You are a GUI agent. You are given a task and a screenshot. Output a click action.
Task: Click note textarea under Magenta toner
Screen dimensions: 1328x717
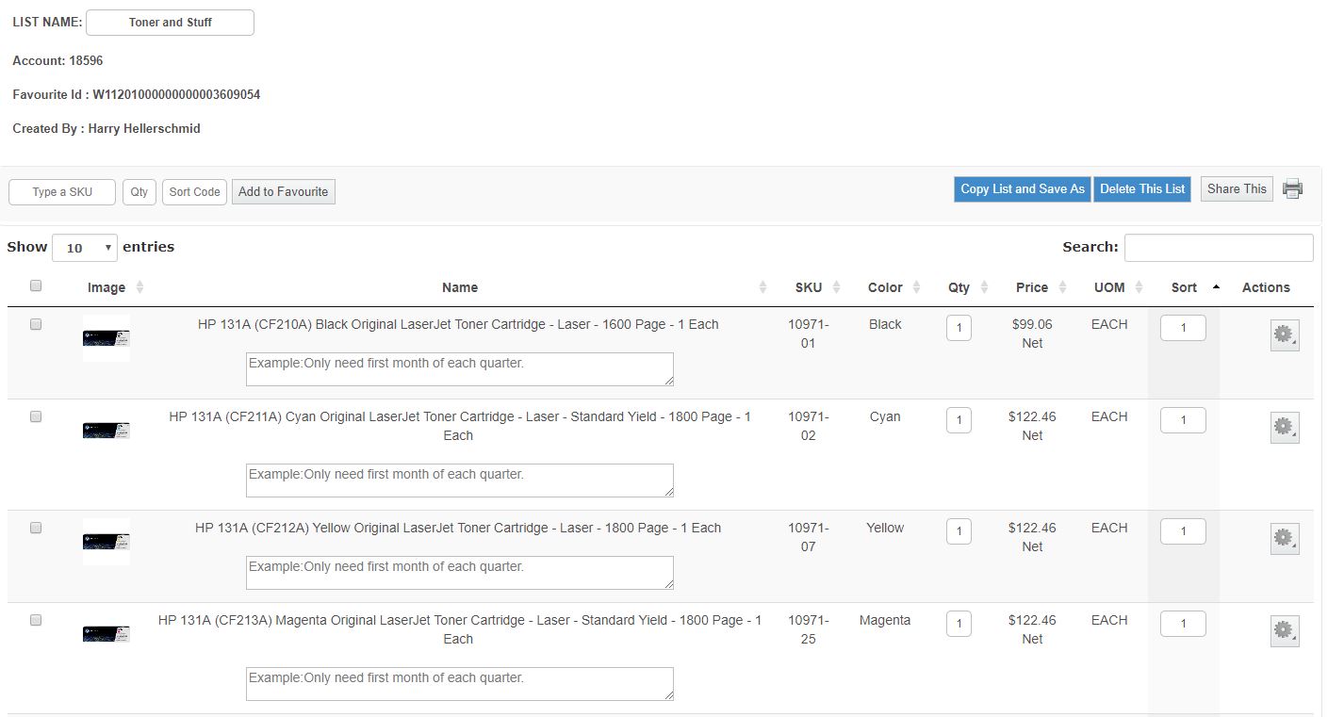460,684
